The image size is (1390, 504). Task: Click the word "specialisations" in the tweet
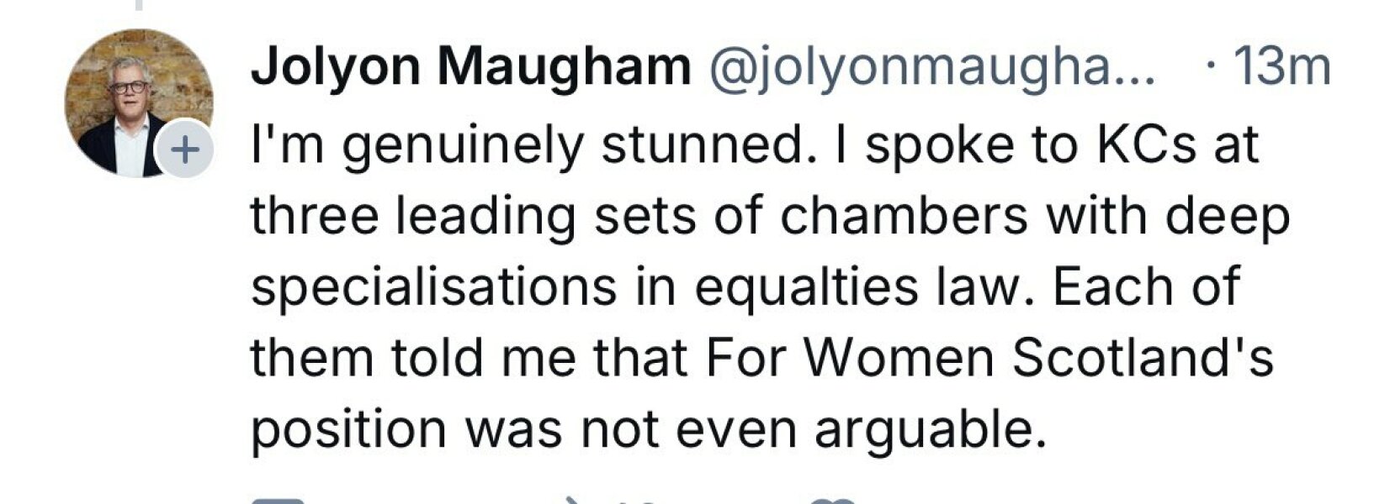coord(434,287)
